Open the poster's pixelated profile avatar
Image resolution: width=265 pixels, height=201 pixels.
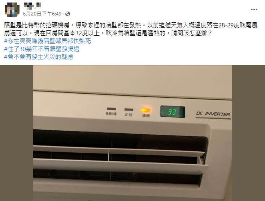point(12,10)
